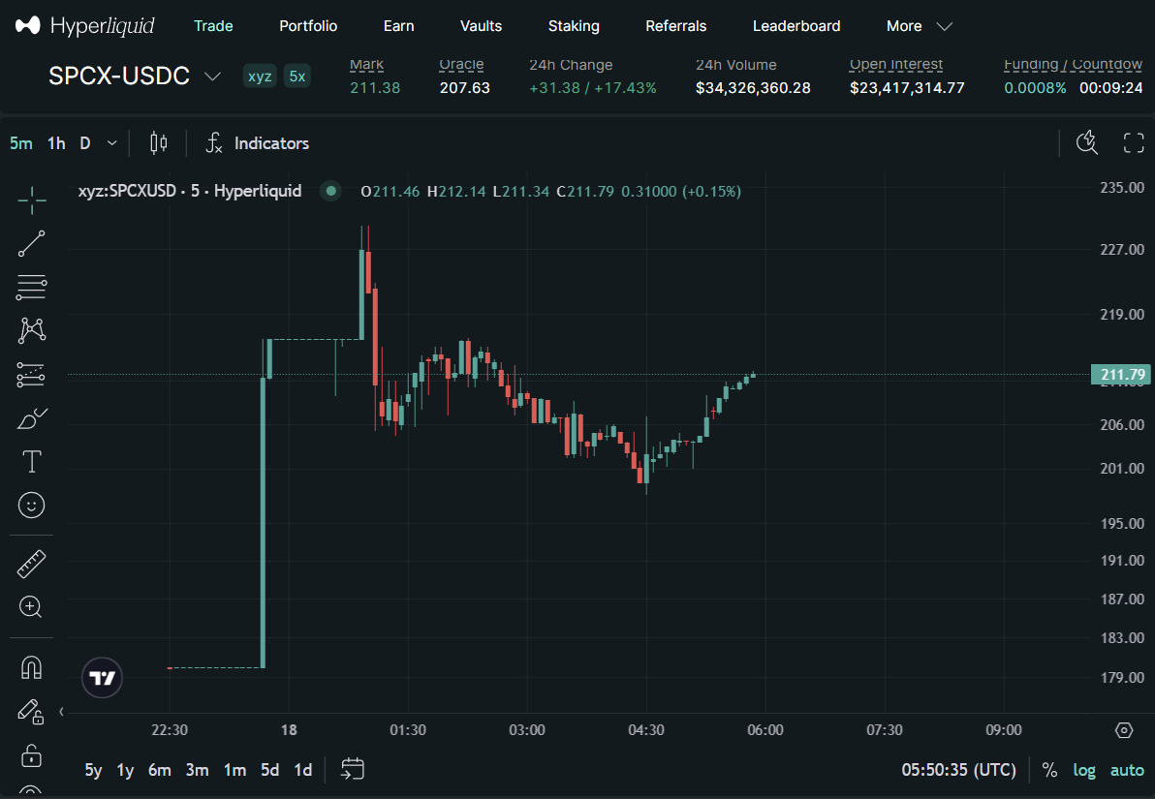This screenshot has height=799, width=1155.
Task: Select the 5m timeframe
Action: [x=20, y=143]
